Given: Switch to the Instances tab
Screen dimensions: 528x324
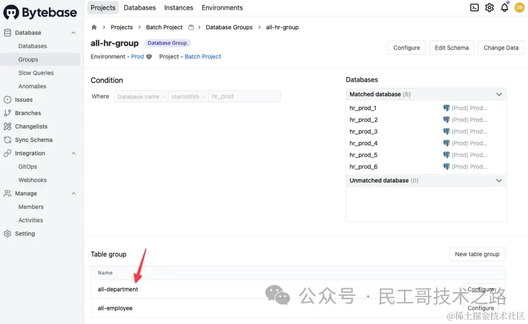Looking at the screenshot, I should tap(179, 7).
